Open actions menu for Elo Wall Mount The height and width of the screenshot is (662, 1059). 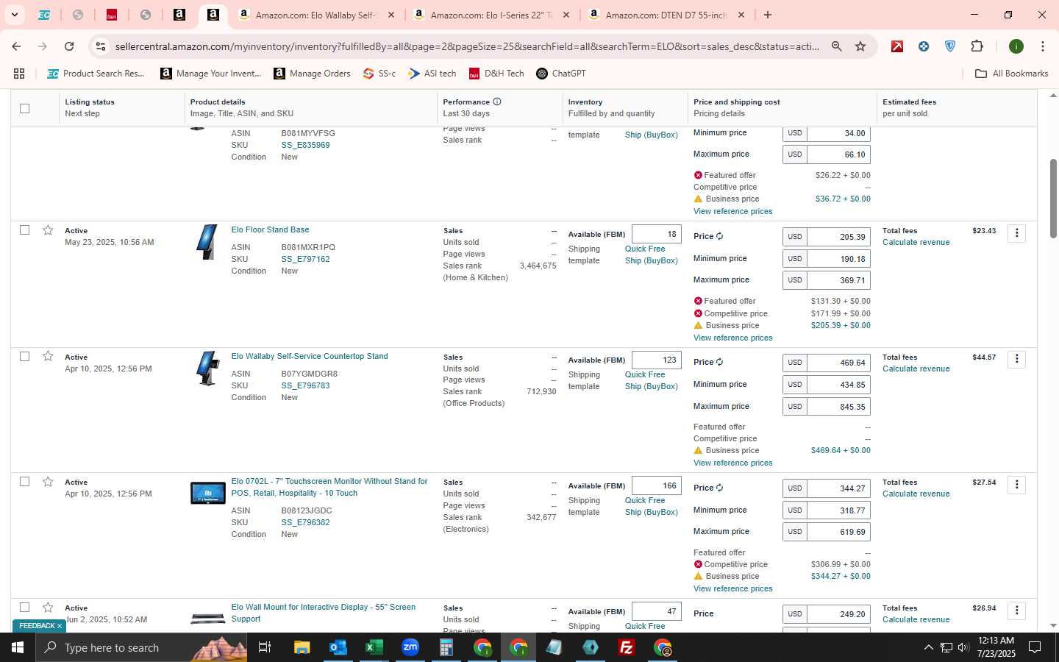[x=1016, y=611]
